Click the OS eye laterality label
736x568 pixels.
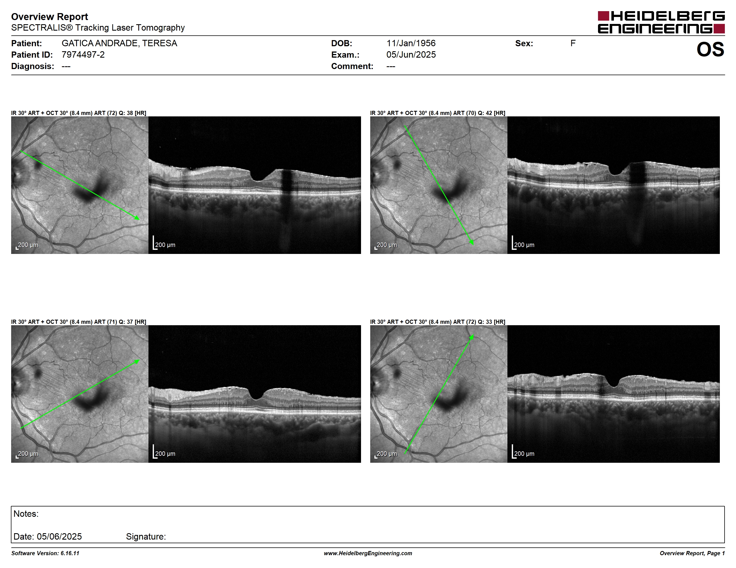710,50
